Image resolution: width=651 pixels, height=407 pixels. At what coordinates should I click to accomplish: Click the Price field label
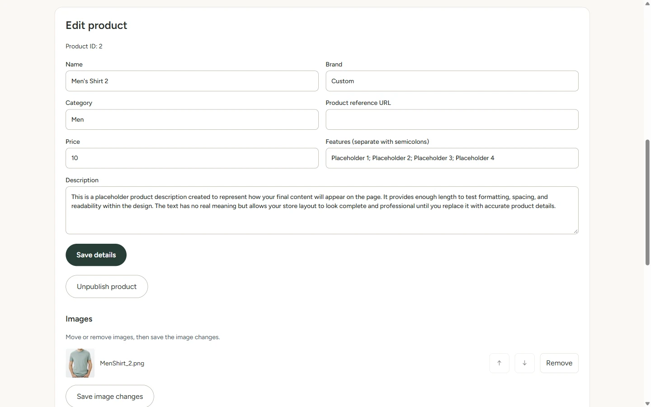[73, 142]
